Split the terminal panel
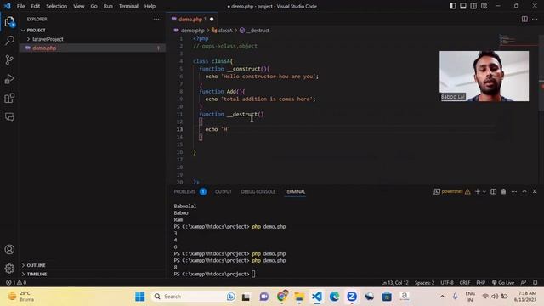This screenshot has height=306, width=544. [x=493, y=191]
